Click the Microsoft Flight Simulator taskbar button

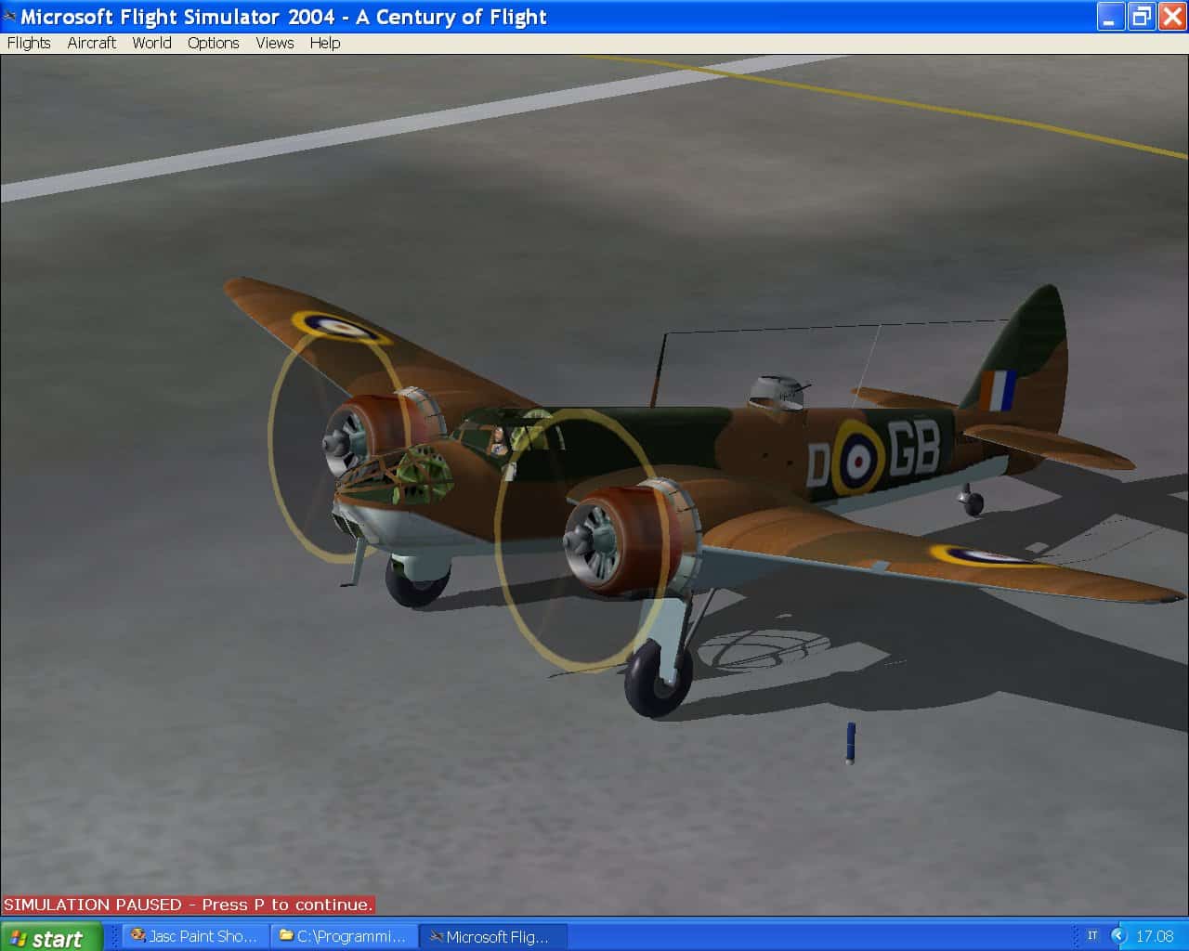[x=492, y=936]
